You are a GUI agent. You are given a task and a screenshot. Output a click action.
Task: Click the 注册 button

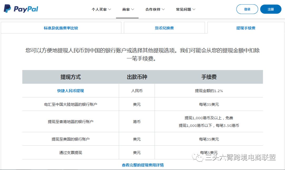pyautogui.click(x=271, y=9)
